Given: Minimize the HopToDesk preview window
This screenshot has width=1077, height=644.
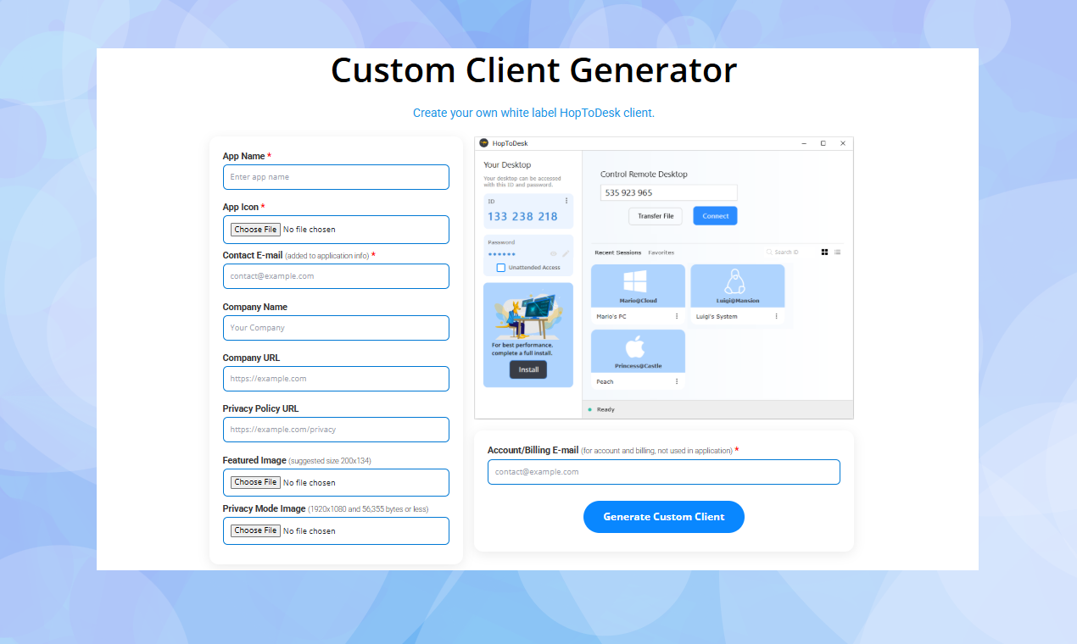Looking at the screenshot, I should (804, 143).
